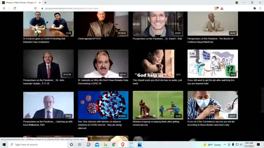264x148 pixels.
Task: Click title Covid agenda 07/11/21
Action: tap(89, 39)
